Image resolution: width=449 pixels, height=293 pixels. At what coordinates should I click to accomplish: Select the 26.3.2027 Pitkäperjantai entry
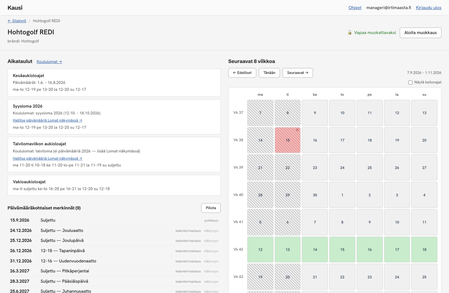coord(114,271)
